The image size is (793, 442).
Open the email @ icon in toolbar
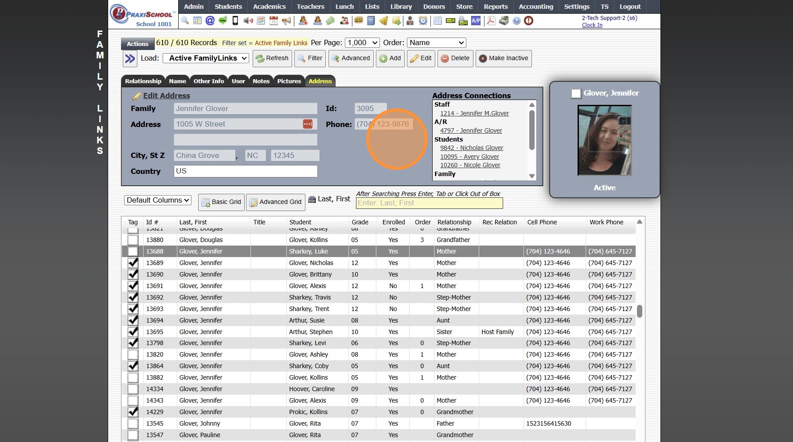coord(210,21)
